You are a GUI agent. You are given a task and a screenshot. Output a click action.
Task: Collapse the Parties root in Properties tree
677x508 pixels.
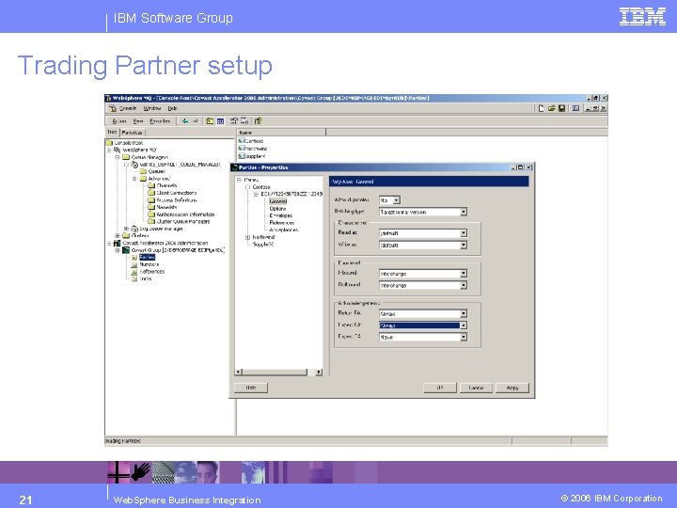tap(239, 180)
